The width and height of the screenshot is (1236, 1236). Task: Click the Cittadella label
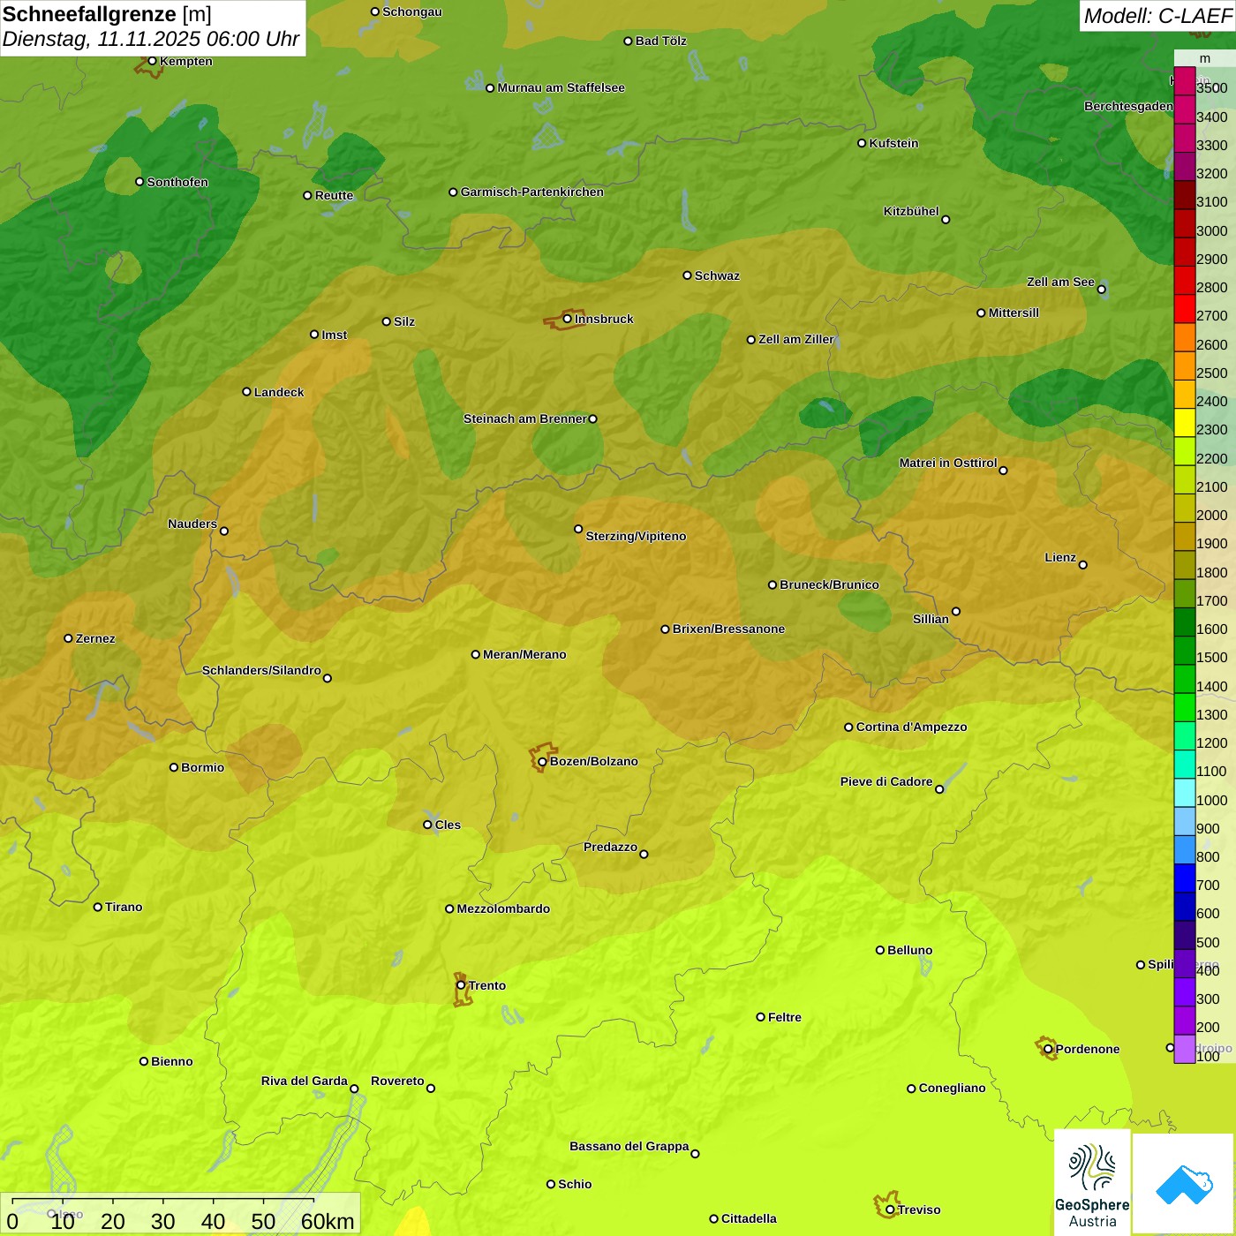[x=749, y=1218]
